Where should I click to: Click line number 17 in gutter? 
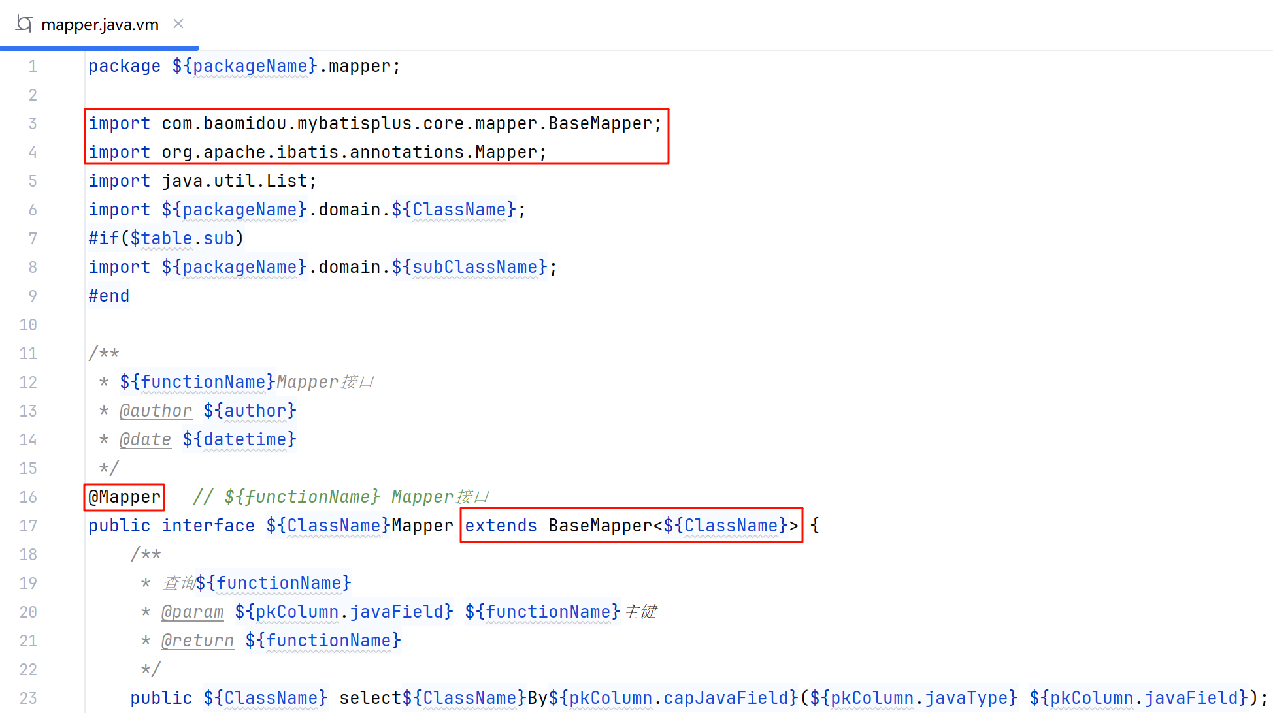click(x=28, y=526)
